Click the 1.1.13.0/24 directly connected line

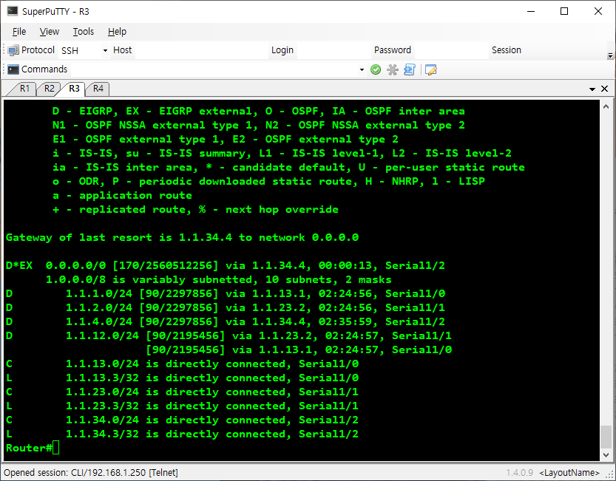pos(182,364)
